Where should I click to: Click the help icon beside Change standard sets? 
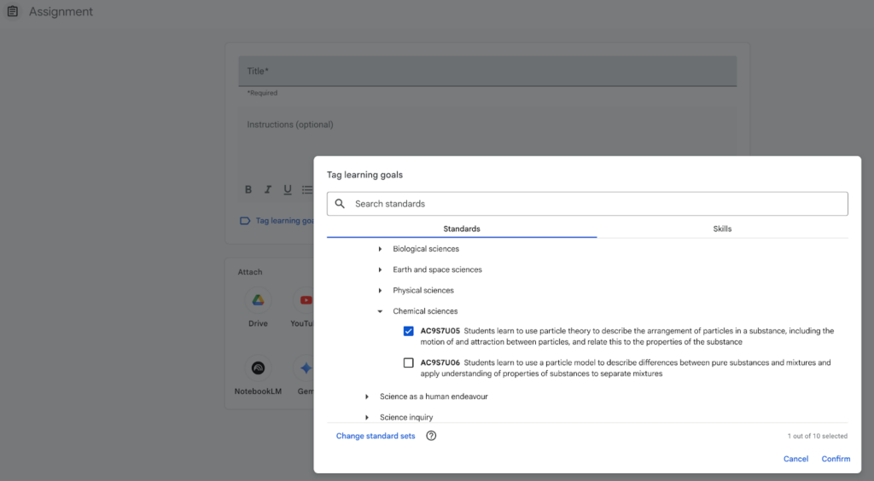point(431,436)
